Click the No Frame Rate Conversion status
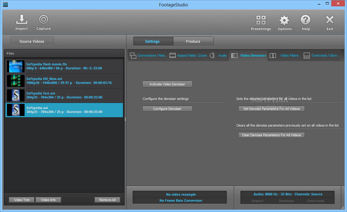347x212 pixels. [x=181, y=200]
